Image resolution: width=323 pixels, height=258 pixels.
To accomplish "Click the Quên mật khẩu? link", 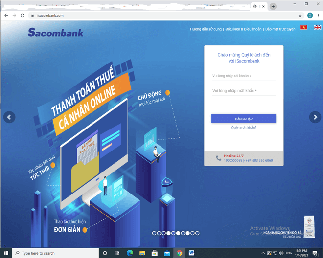I will click(x=244, y=128).
